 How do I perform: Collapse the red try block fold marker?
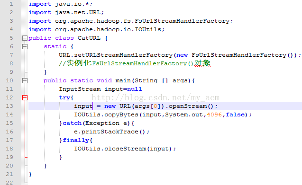tap(25, 97)
